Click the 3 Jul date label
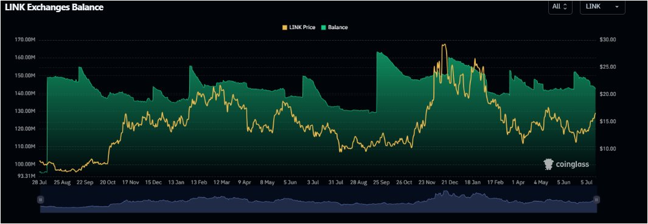The width and height of the screenshot is (648, 224). coord(312,182)
